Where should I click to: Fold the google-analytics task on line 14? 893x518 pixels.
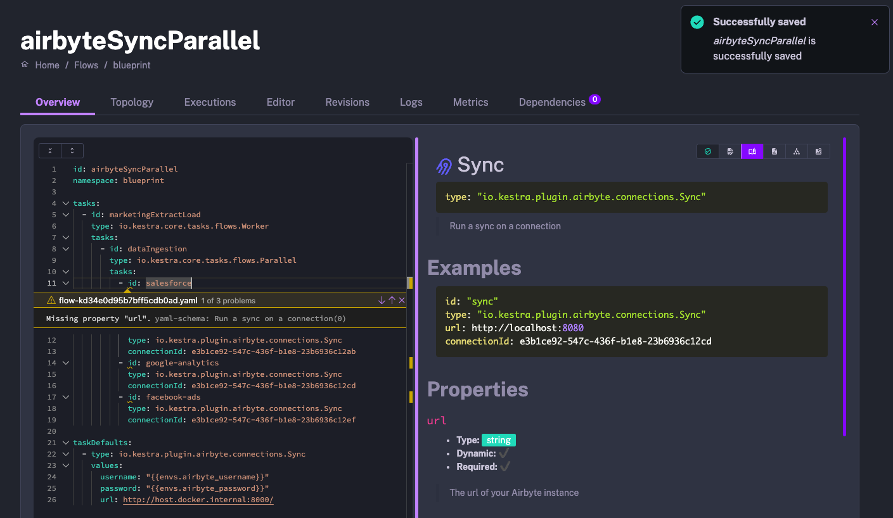tap(66, 363)
